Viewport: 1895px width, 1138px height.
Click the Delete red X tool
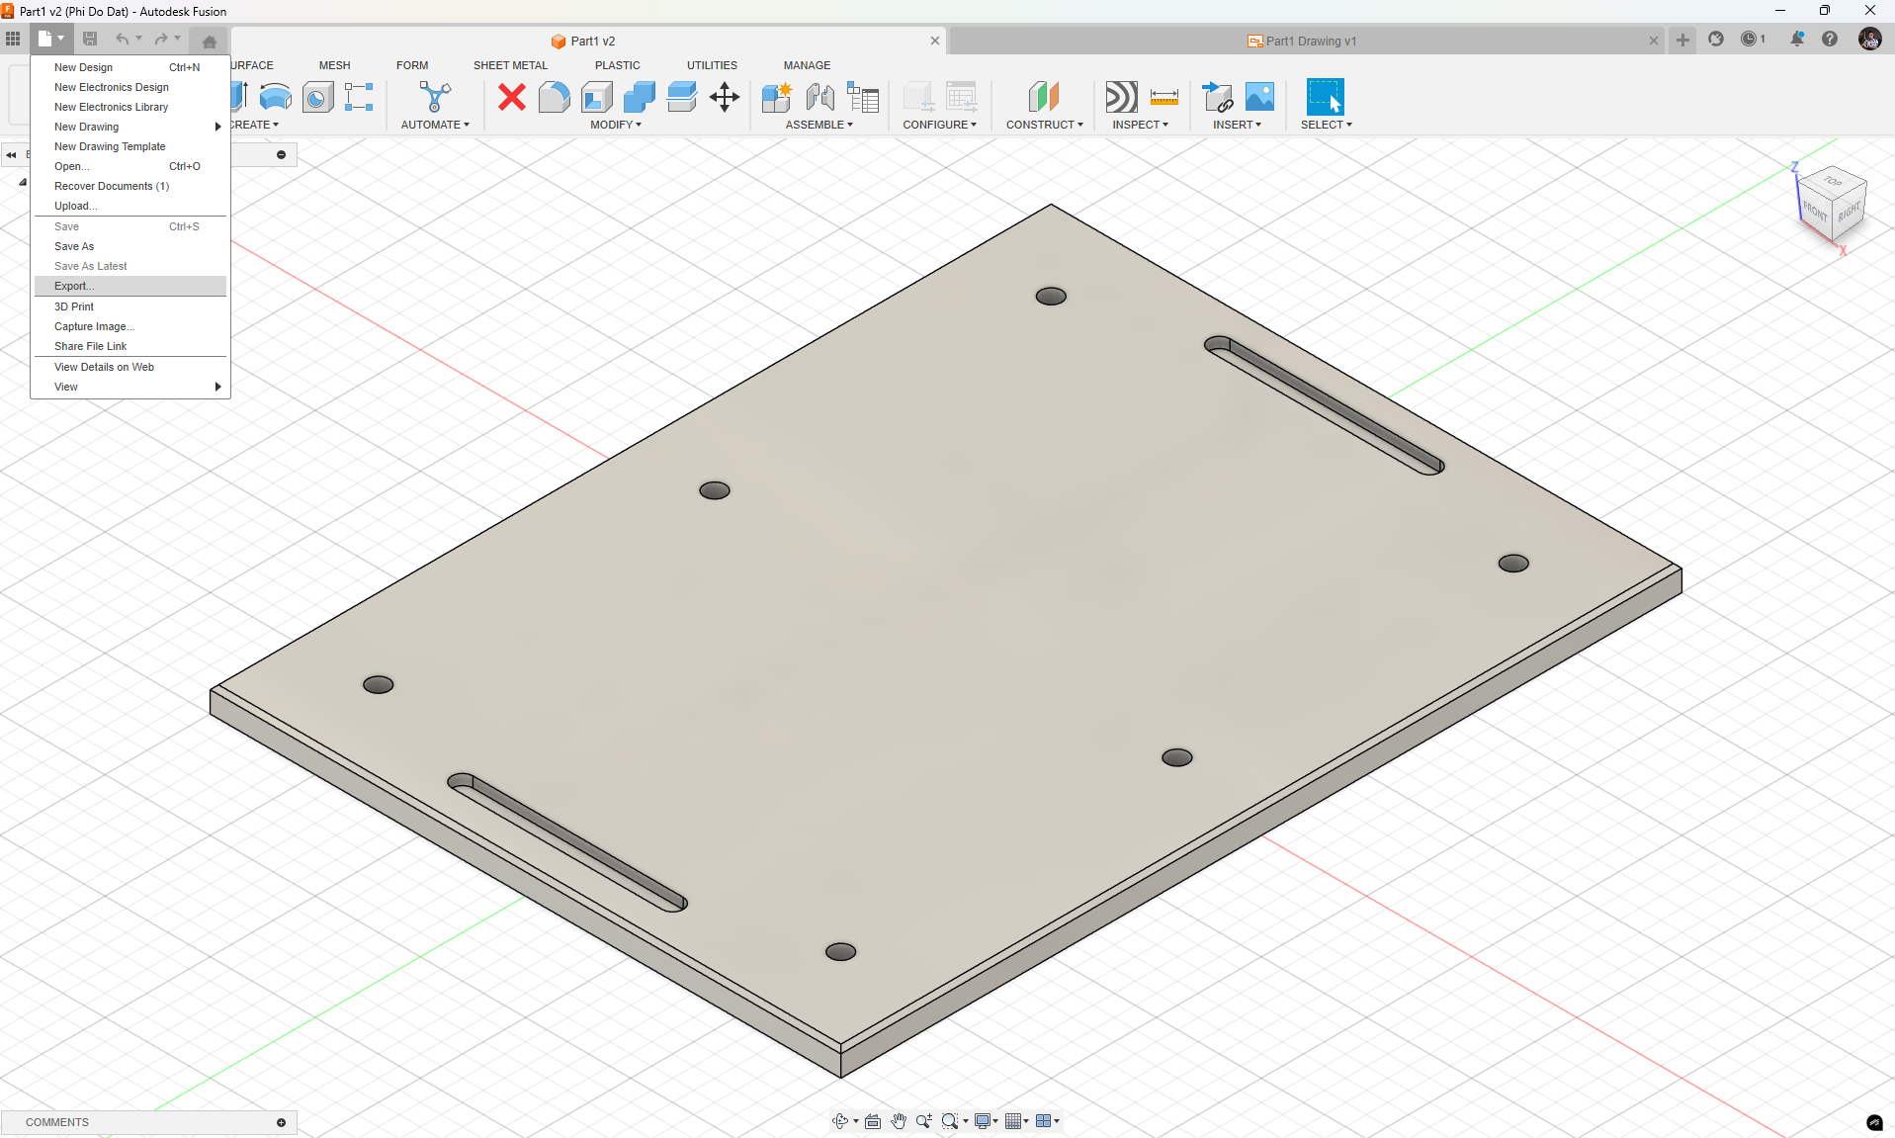point(511,97)
